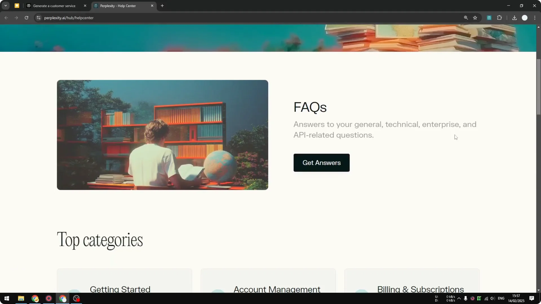Mute the system volume in the tray
Viewport: 541px width, 304px height.
coord(492,298)
